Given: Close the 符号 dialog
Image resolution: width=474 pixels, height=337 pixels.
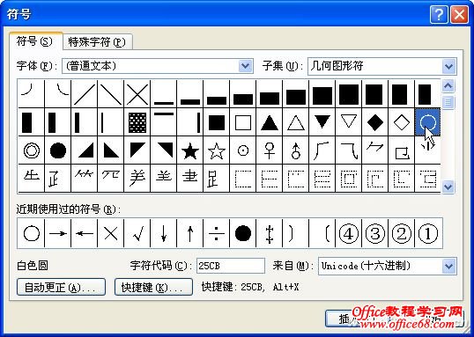Looking at the screenshot, I should pos(460,14).
